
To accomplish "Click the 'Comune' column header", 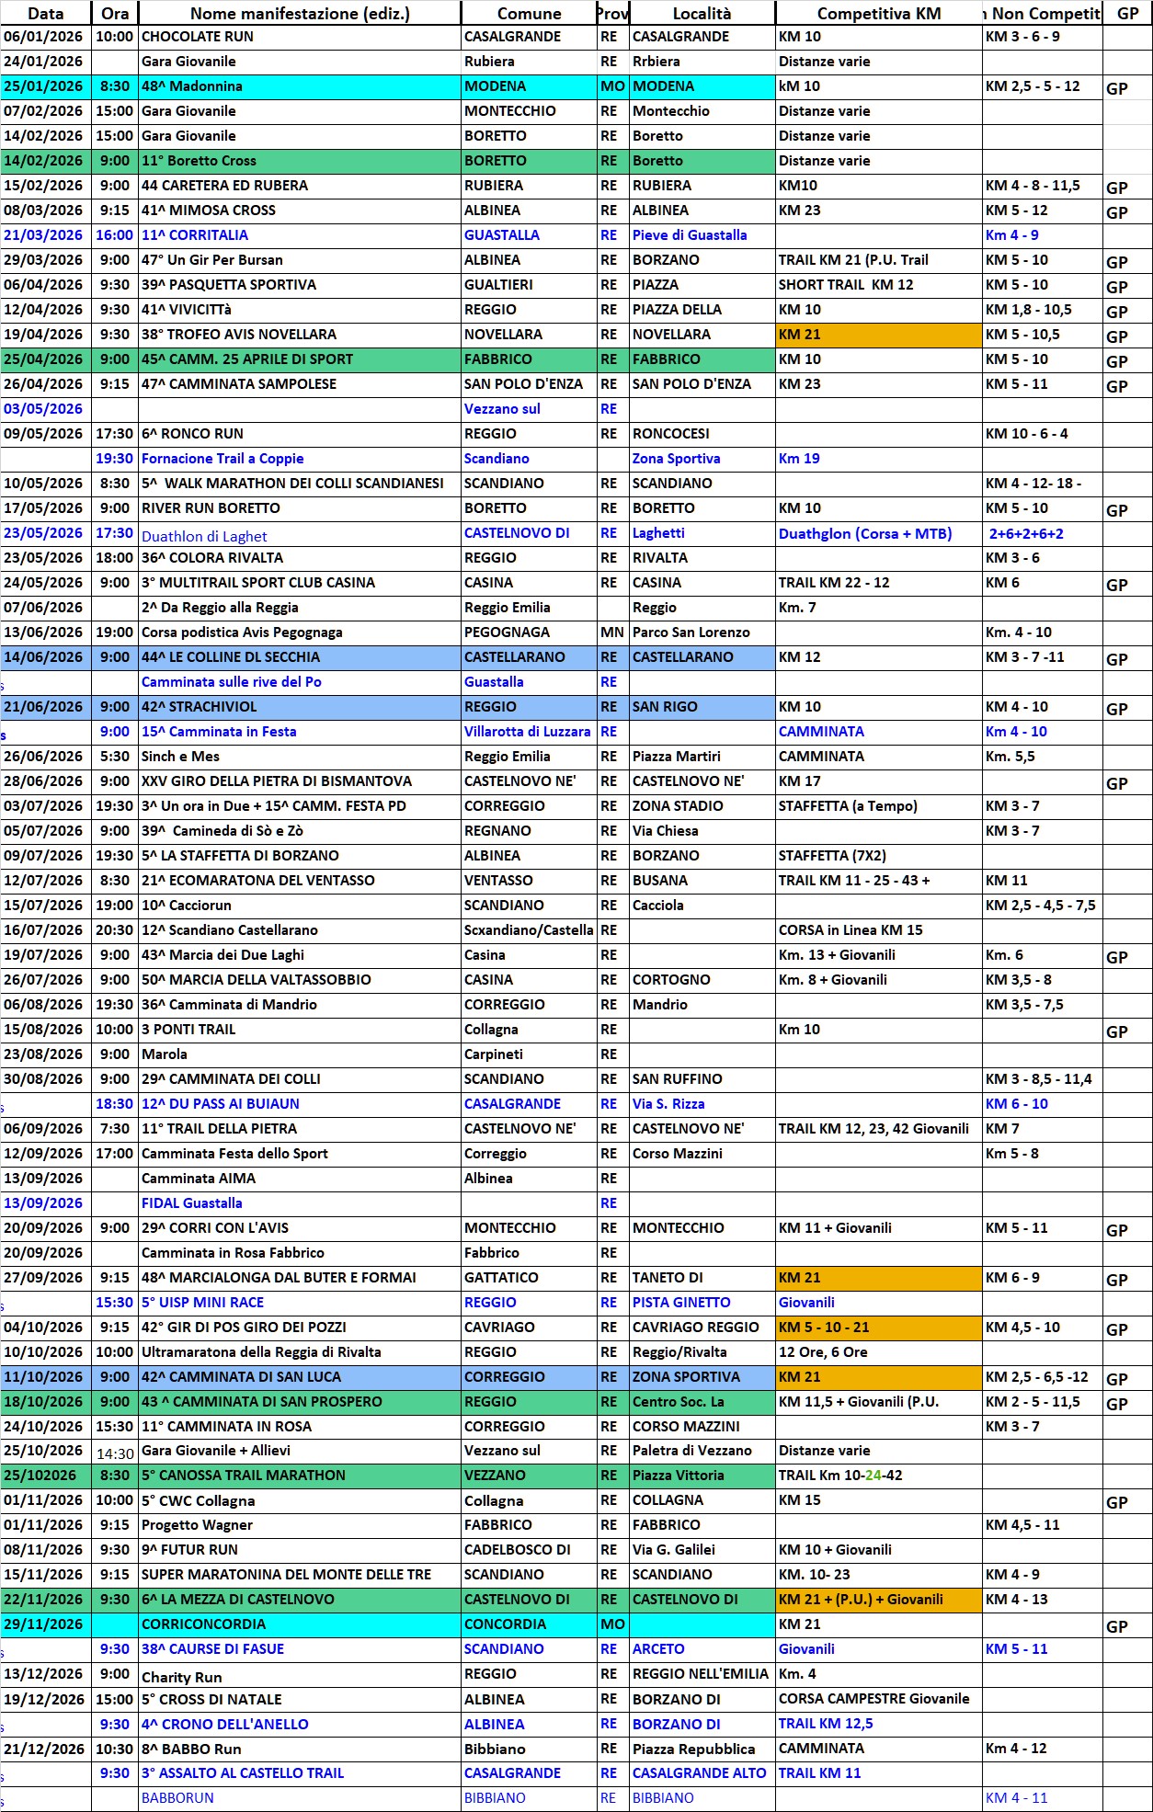I will coord(529,13).
